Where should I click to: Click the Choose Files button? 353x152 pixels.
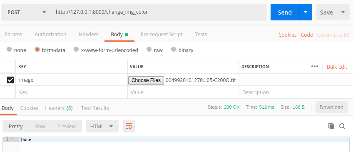click(x=146, y=80)
